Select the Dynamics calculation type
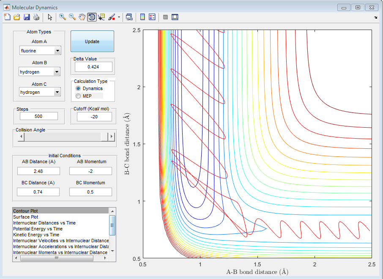383x279 pixels. click(78, 88)
